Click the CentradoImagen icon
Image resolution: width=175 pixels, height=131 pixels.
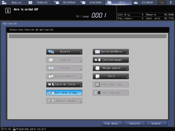[x=97, y=60]
